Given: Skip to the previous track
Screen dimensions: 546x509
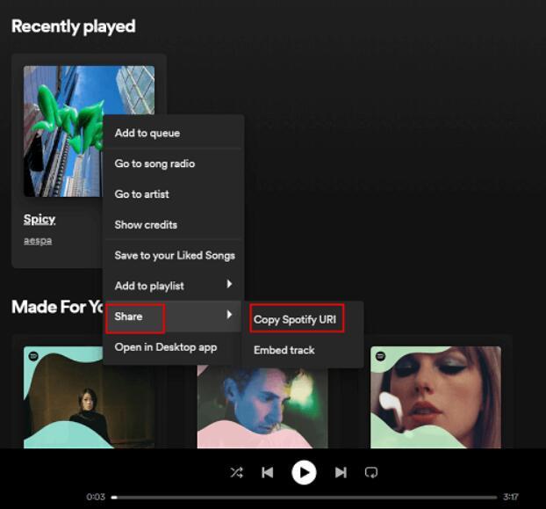Looking at the screenshot, I should 268,473.
